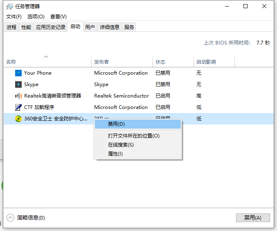Choose 在线搜索(S) in the context menu
The image size is (277, 231).
(138, 145)
